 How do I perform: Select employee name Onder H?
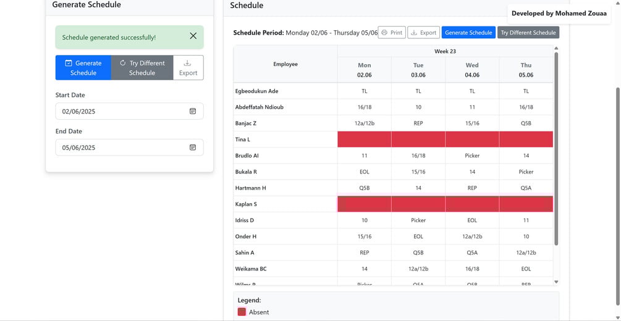pyautogui.click(x=245, y=236)
